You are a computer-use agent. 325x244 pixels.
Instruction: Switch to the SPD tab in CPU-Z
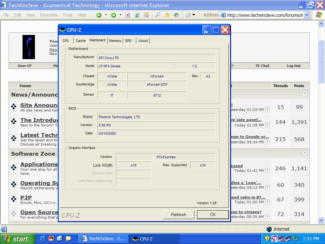coord(128,41)
